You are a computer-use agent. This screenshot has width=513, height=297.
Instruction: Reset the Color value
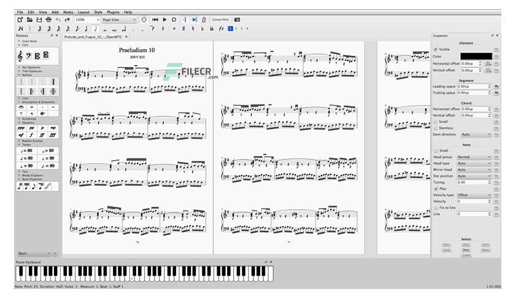(x=496, y=56)
